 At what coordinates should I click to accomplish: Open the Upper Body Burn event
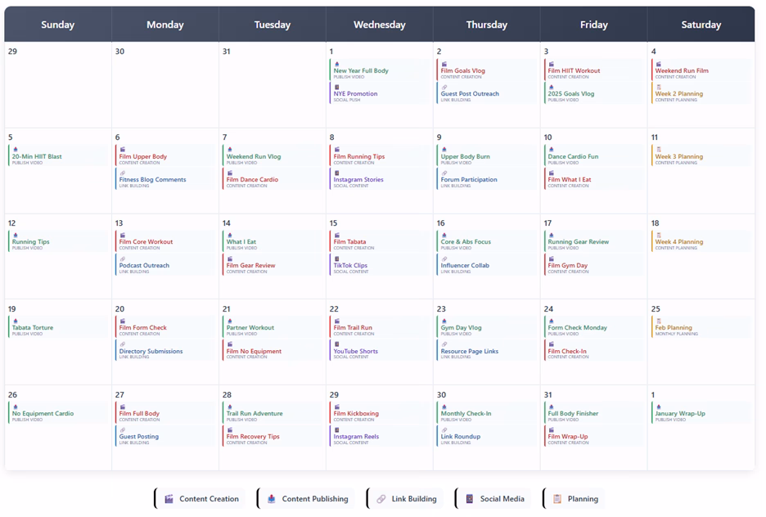pyautogui.click(x=487, y=155)
